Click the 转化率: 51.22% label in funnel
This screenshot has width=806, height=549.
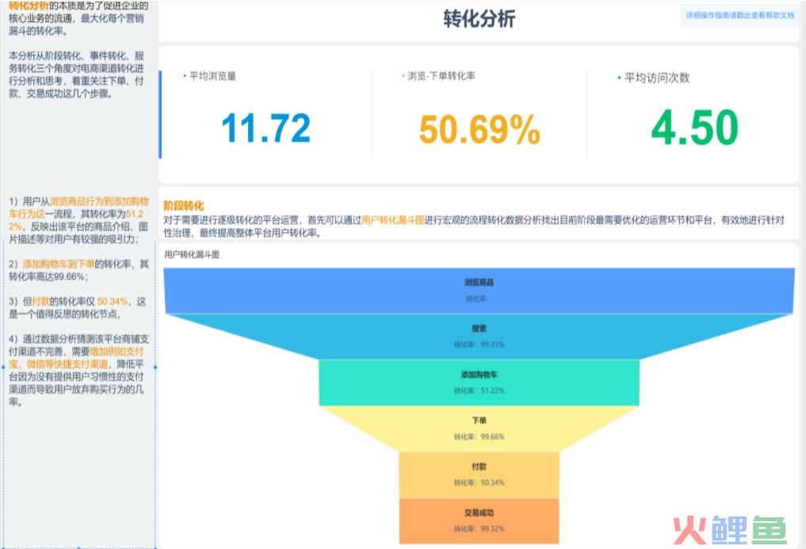[x=479, y=391]
